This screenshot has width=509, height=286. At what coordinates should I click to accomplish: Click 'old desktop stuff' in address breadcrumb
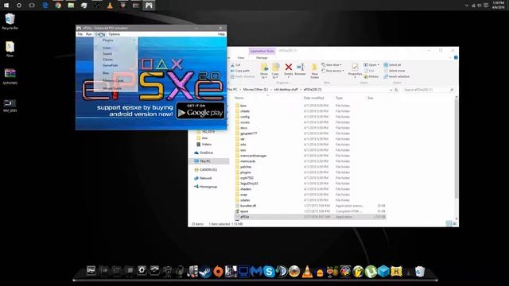(x=286, y=90)
